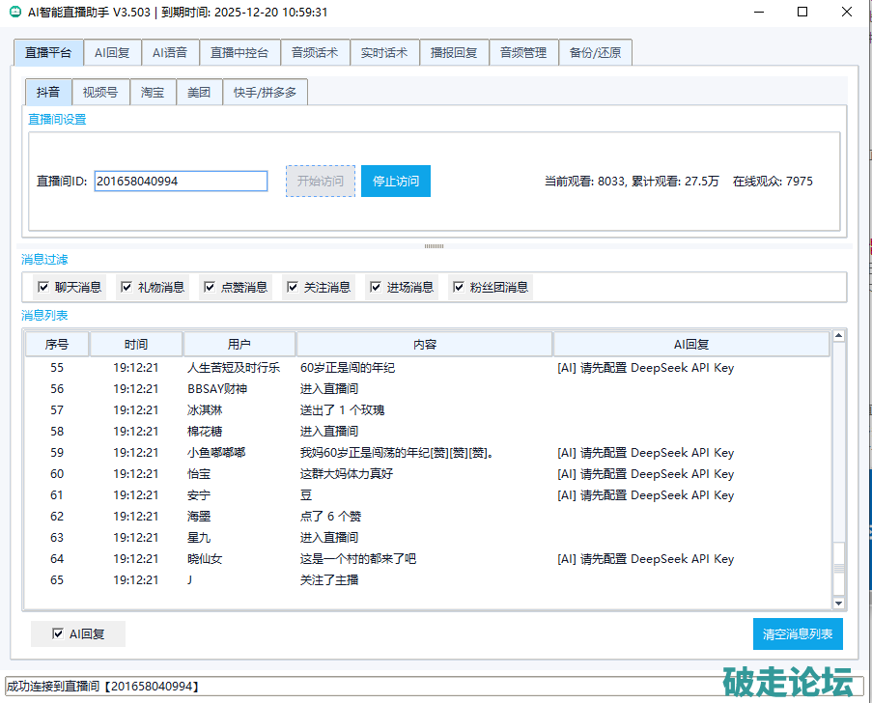Open the AI语音 tab
The image size is (872, 703).
tap(170, 53)
